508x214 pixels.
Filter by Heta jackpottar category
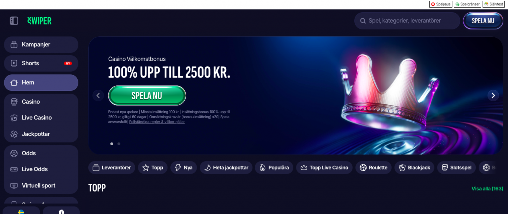click(x=226, y=168)
